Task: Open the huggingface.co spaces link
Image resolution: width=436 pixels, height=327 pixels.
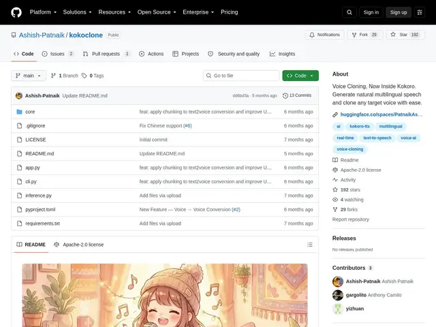Action: click(x=381, y=114)
